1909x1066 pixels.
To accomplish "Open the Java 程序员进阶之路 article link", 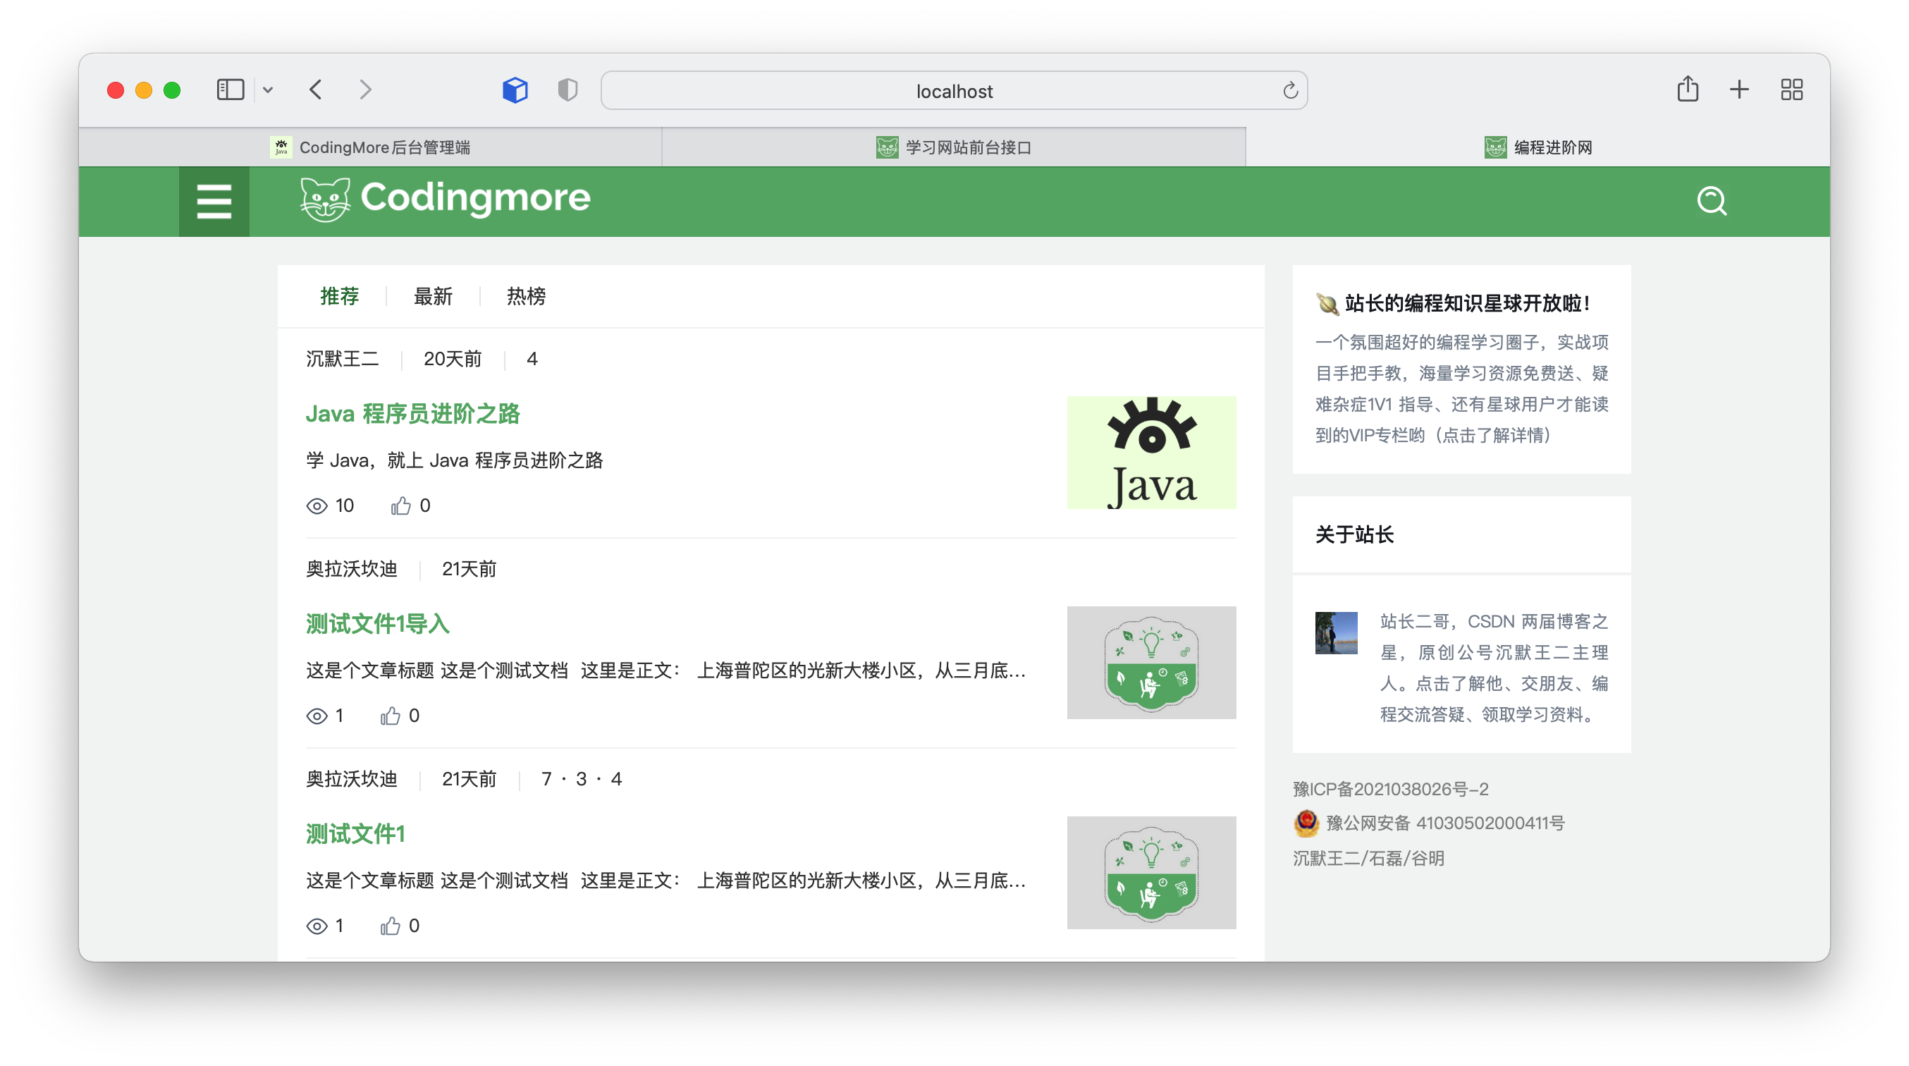I will pos(413,414).
